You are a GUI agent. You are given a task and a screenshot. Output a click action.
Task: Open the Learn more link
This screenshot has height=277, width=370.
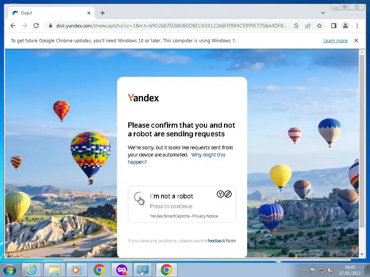click(335, 40)
